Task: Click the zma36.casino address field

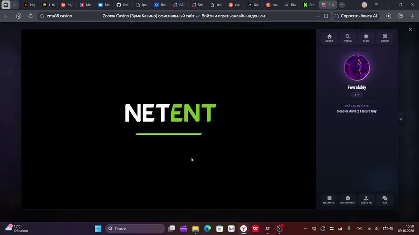Action: (x=59, y=16)
